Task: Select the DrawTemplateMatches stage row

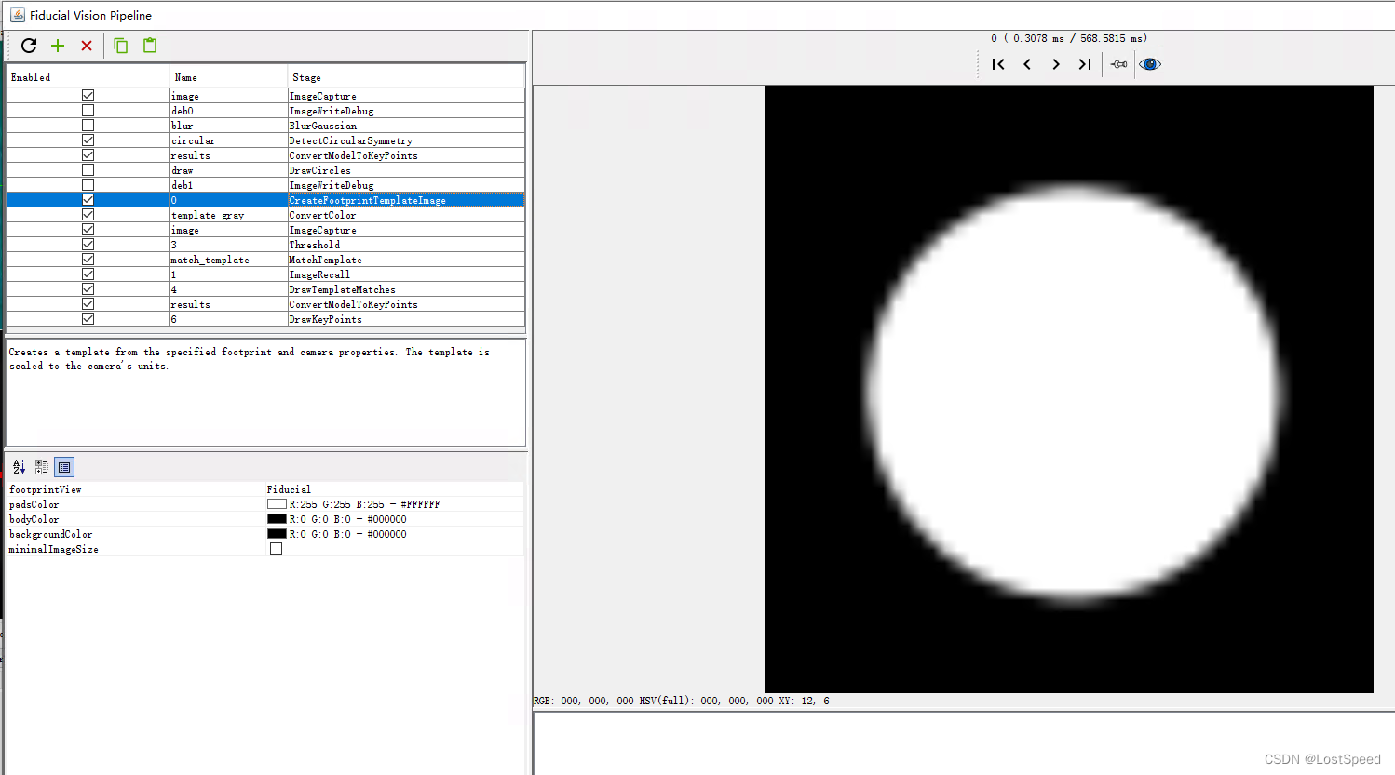Action: point(265,289)
